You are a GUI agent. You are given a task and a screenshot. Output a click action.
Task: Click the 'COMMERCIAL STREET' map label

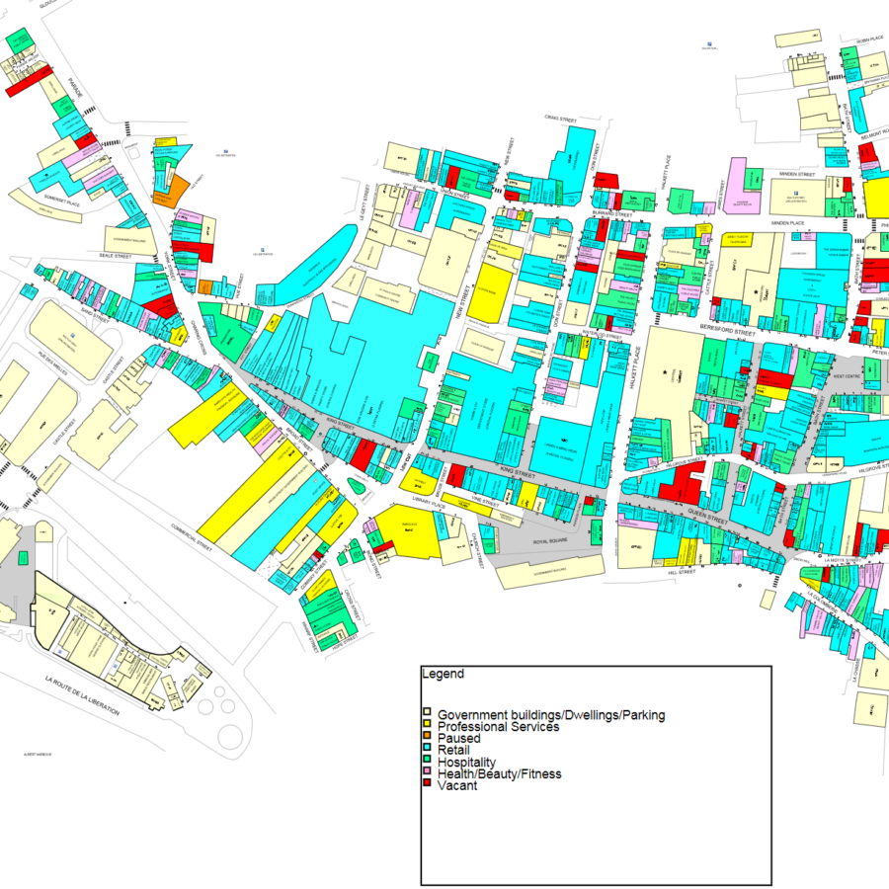click(191, 537)
